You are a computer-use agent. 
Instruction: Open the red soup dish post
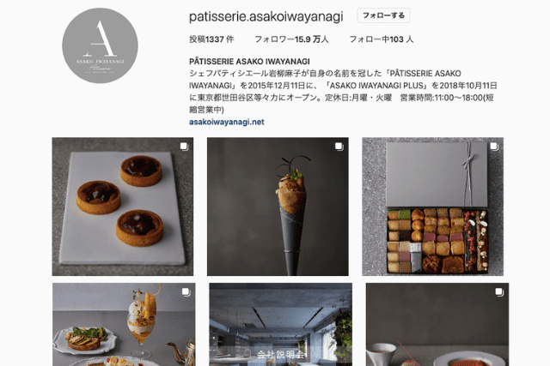437,324
